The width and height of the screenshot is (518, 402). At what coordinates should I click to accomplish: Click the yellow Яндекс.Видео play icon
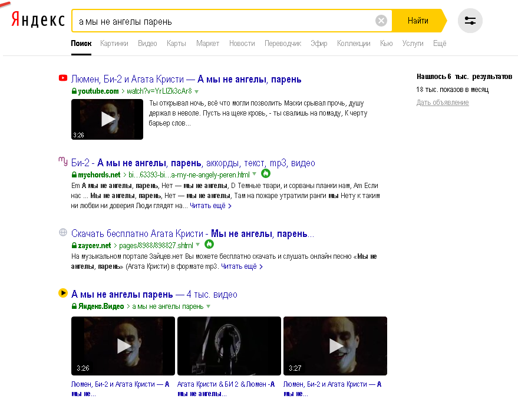(x=63, y=293)
